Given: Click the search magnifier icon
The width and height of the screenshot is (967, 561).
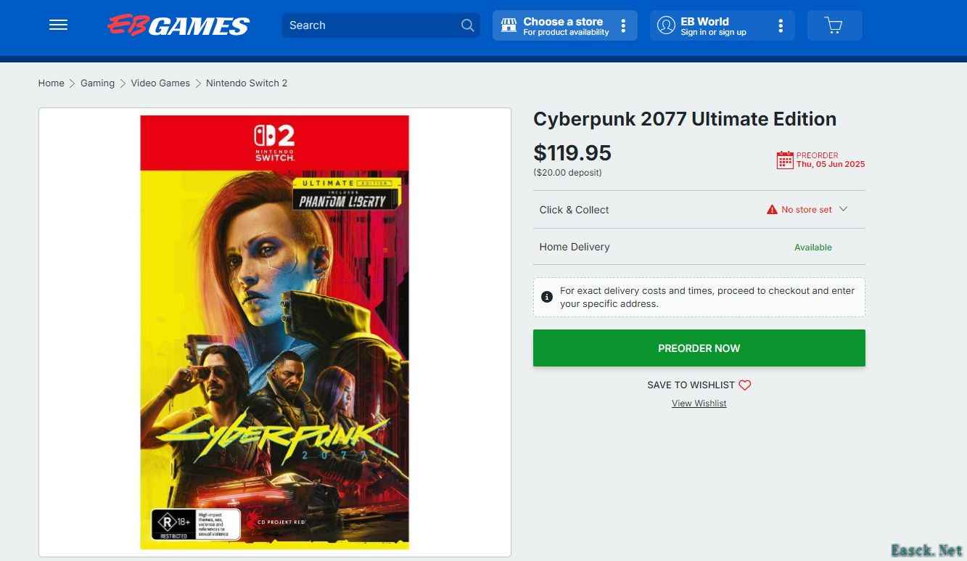Looking at the screenshot, I should [467, 25].
